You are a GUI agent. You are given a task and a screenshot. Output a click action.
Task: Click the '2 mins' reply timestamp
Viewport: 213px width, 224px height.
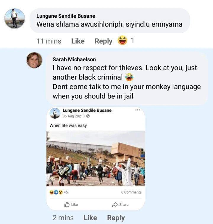(63, 218)
